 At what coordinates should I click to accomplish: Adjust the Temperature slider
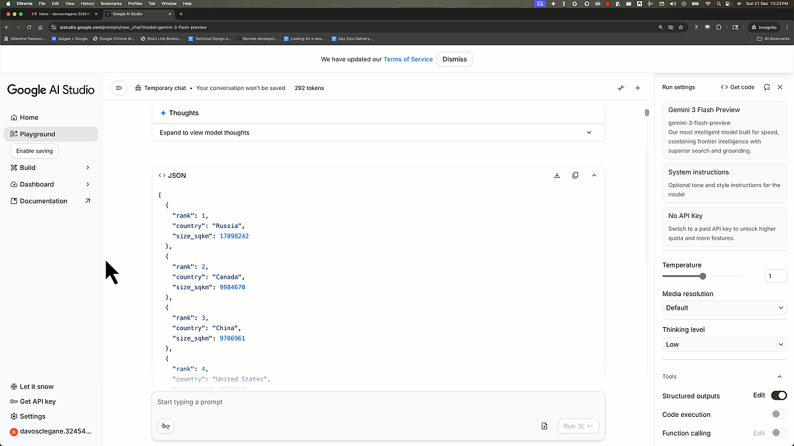tap(702, 276)
